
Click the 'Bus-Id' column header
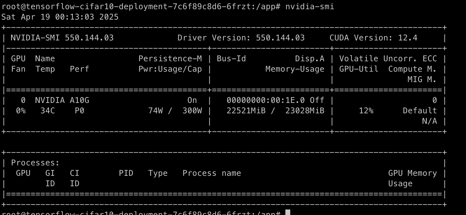(231, 58)
